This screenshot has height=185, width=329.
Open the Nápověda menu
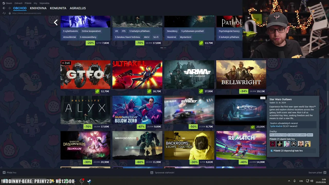pyautogui.click(x=44, y=3)
